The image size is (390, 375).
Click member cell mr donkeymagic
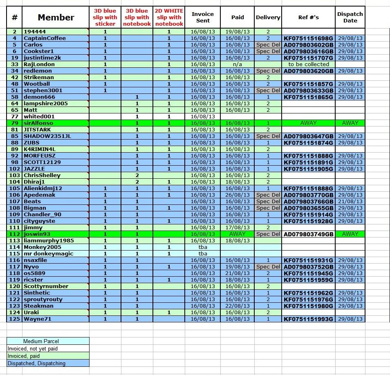coord(56,254)
